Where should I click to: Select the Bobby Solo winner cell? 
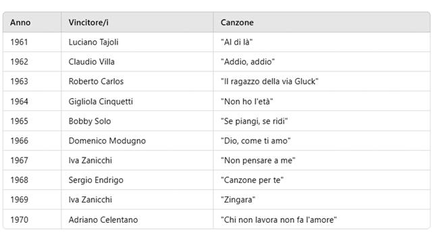click(x=137, y=121)
